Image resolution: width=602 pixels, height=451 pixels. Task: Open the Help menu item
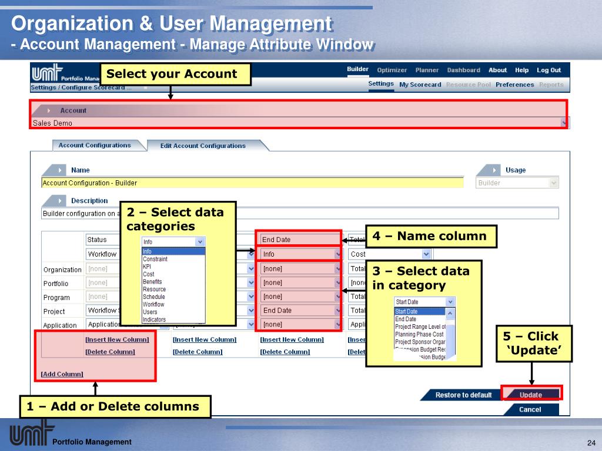(522, 70)
